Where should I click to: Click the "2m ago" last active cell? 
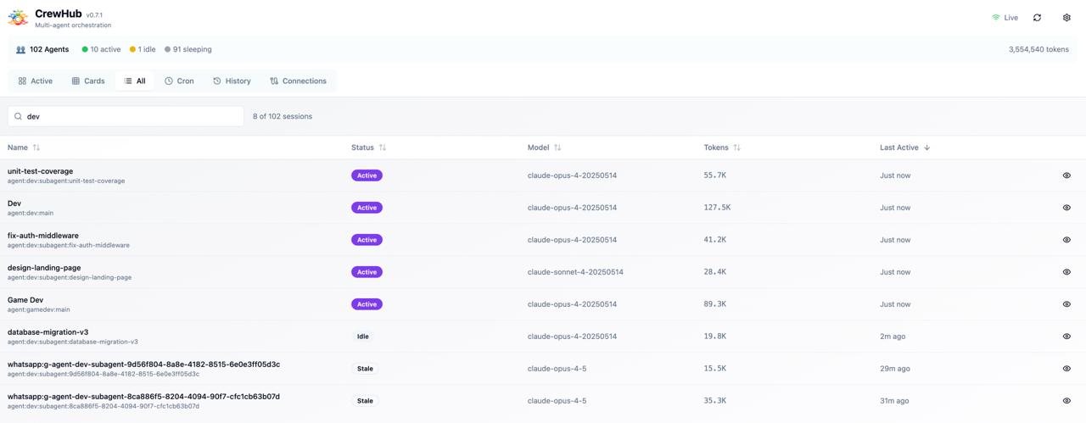click(893, 337)
